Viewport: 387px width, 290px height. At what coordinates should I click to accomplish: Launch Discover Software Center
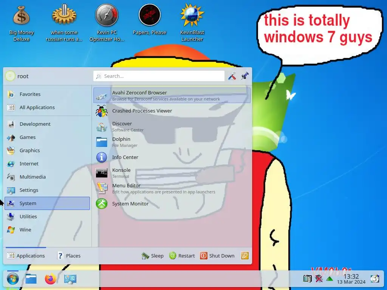click(172, 126)
